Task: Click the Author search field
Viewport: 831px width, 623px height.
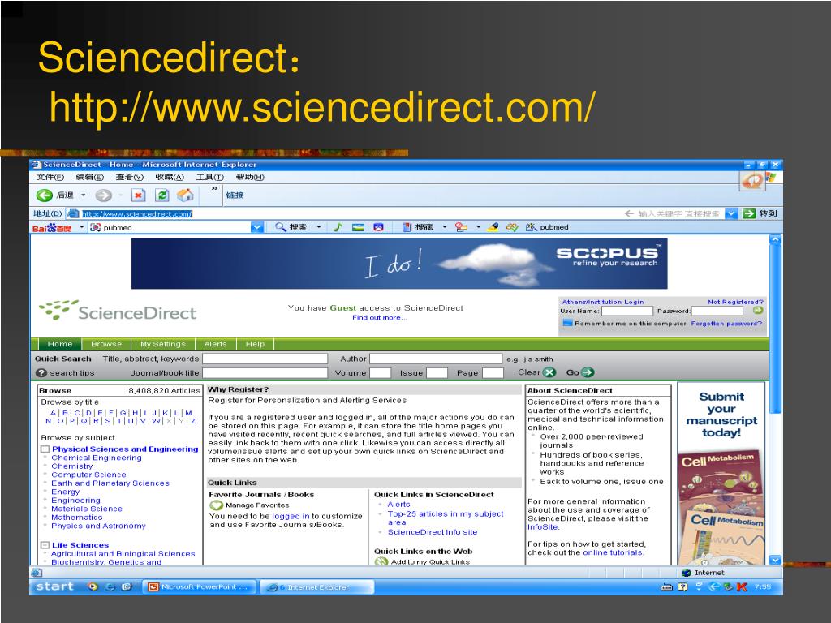Action: pos(436,359)
